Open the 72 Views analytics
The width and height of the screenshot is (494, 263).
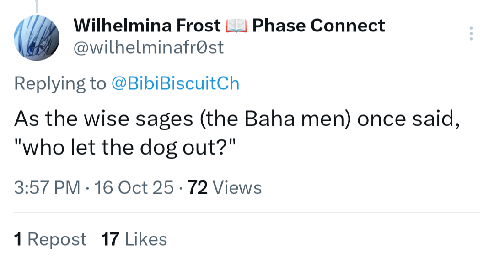click(x=225, y=187)
